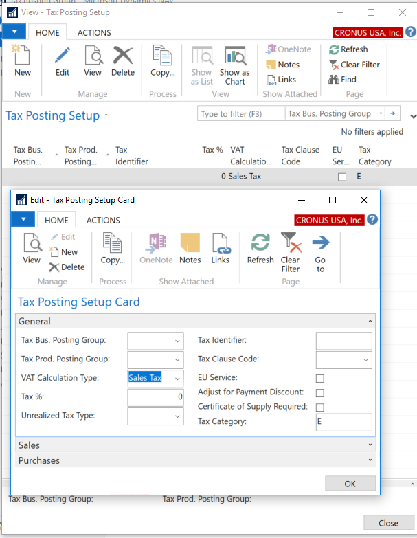Toggle EU Service checkbox on the card

click(x=319, y=378)
